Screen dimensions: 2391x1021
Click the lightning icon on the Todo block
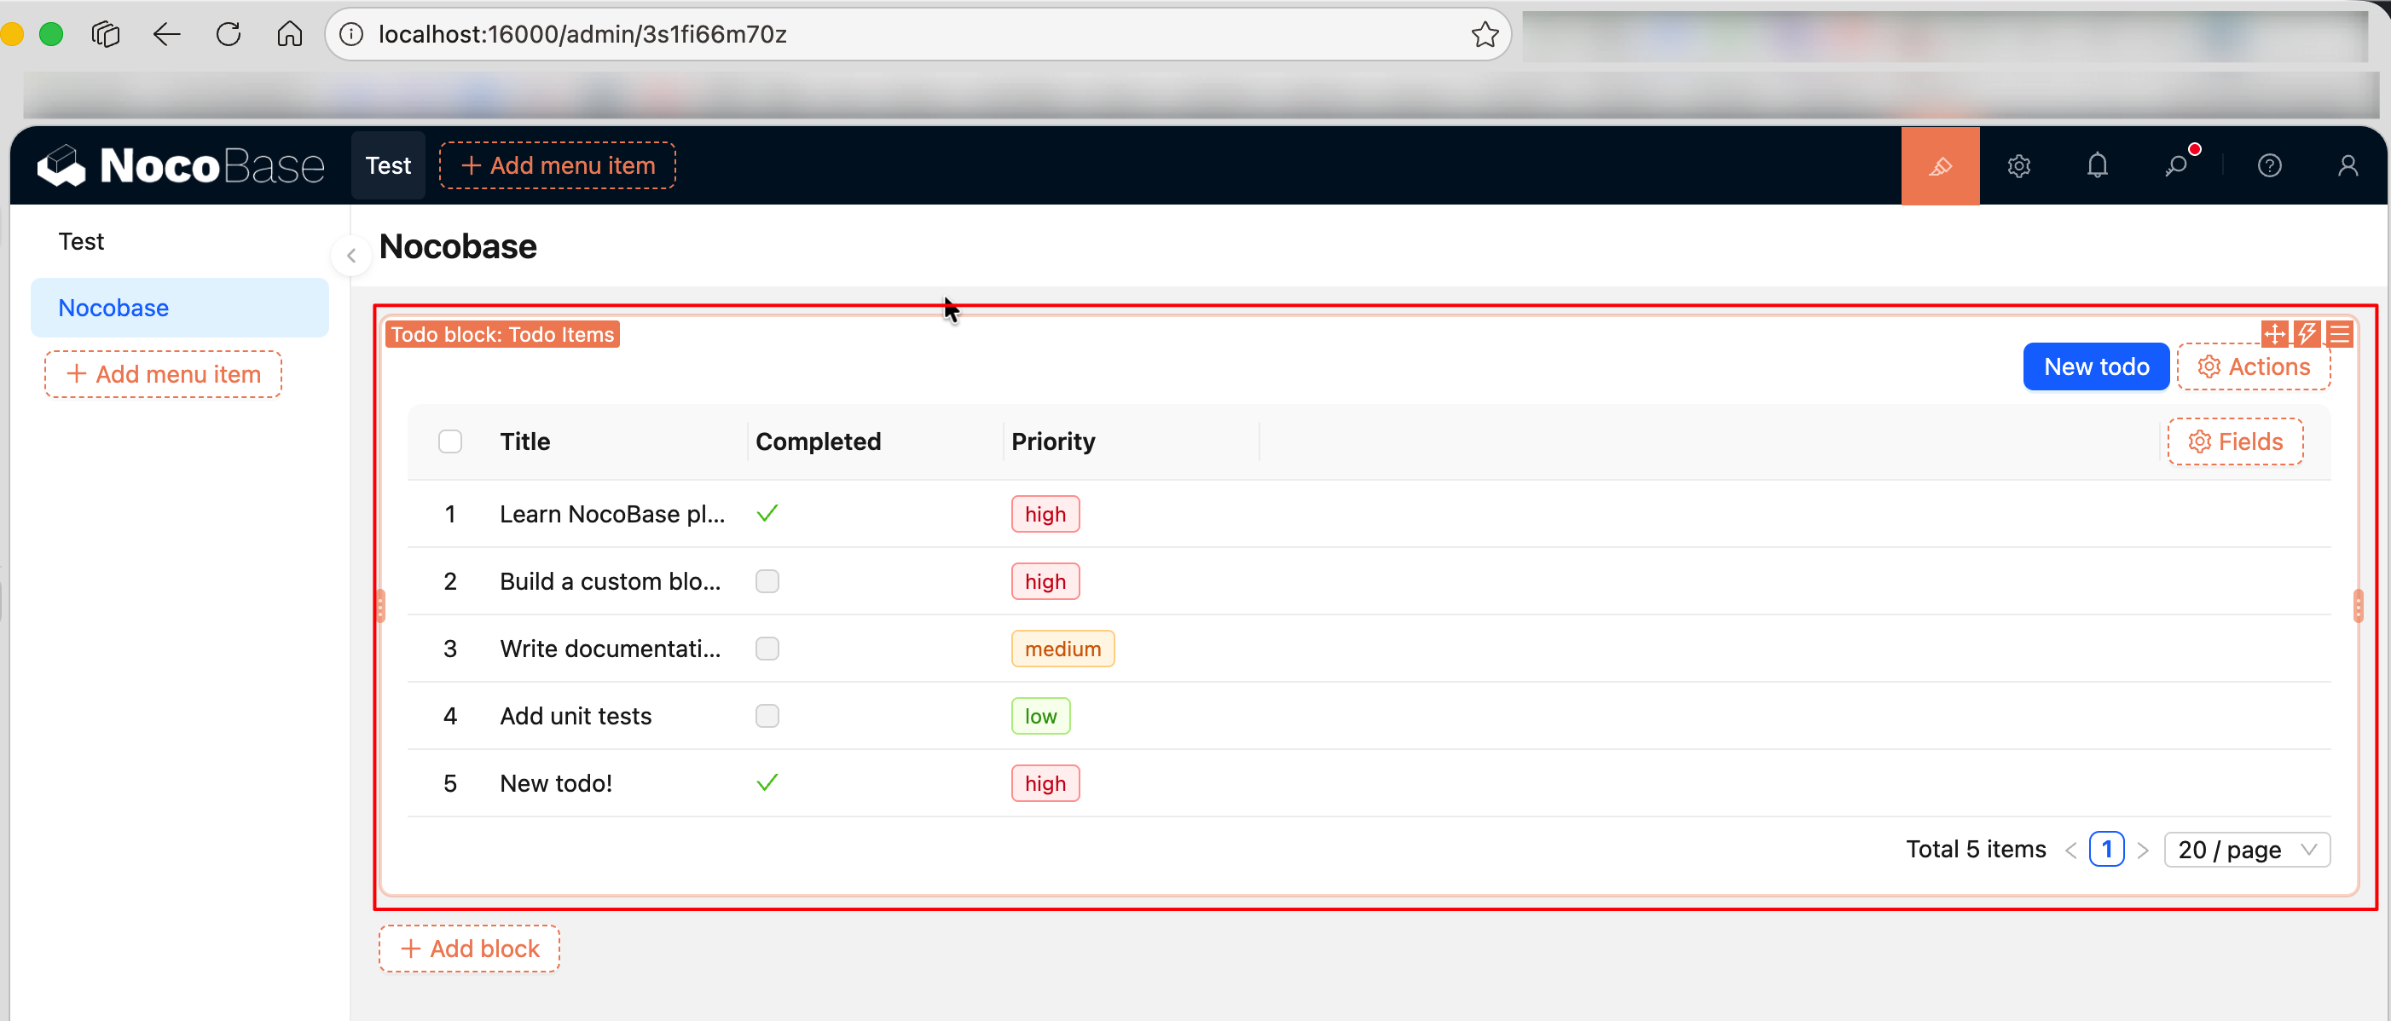[2307, 334]
